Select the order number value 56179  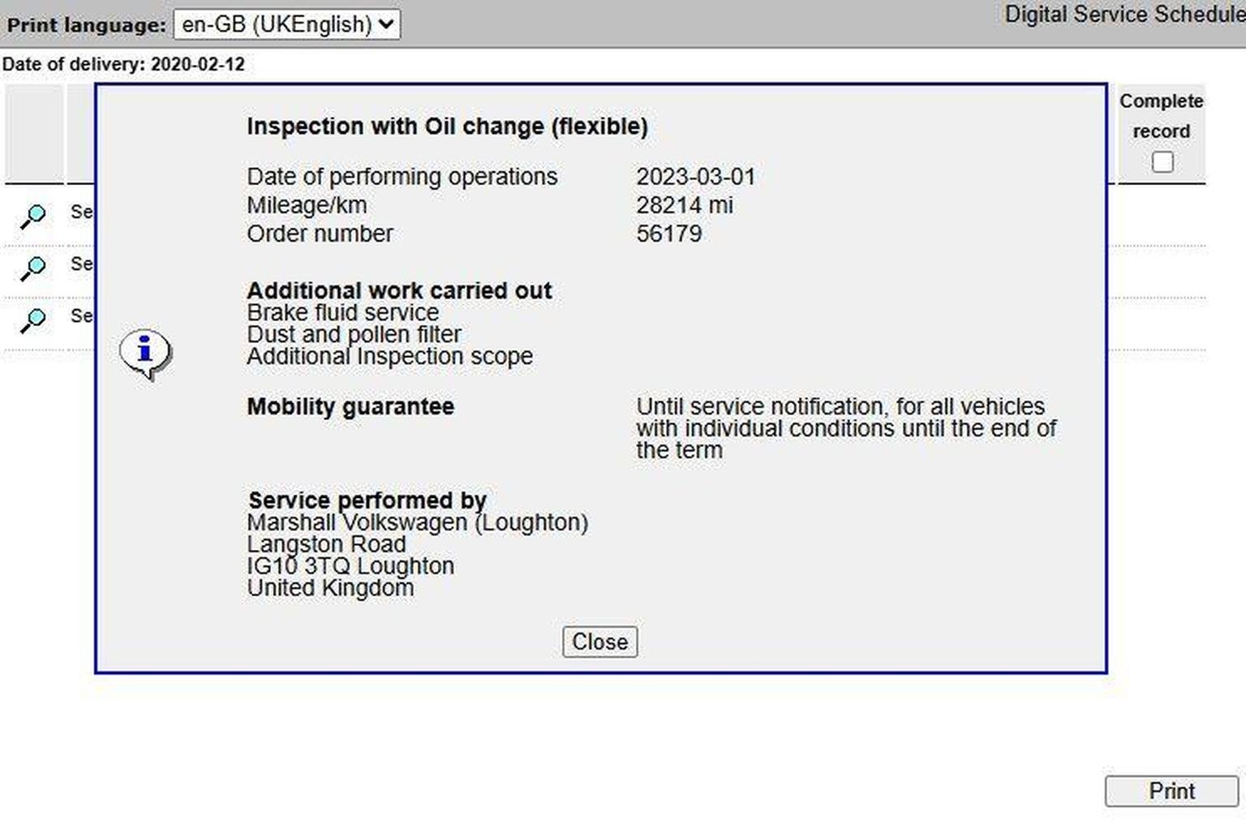tap(669, 234)
